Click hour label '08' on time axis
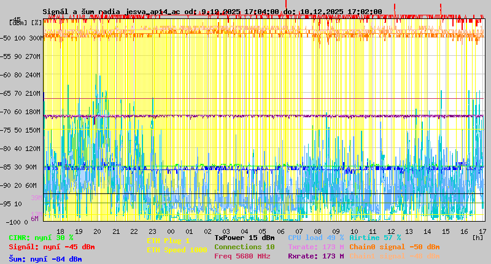Viewport: 491px width, 264px height. pyautogui.click(x=317, y=231)
